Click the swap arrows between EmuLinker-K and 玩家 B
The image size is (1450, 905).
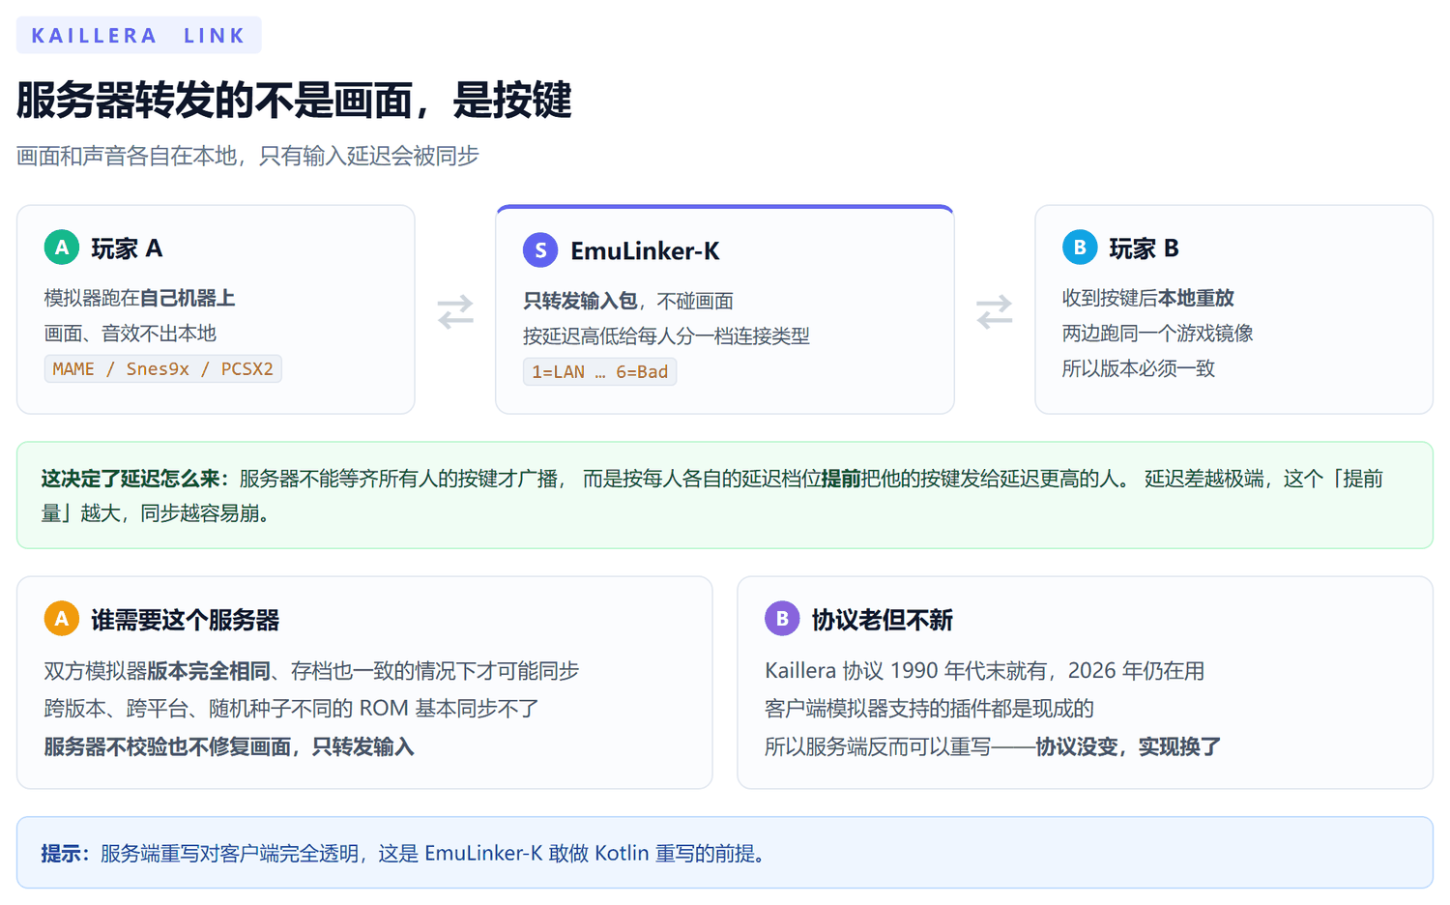(994, 311)
